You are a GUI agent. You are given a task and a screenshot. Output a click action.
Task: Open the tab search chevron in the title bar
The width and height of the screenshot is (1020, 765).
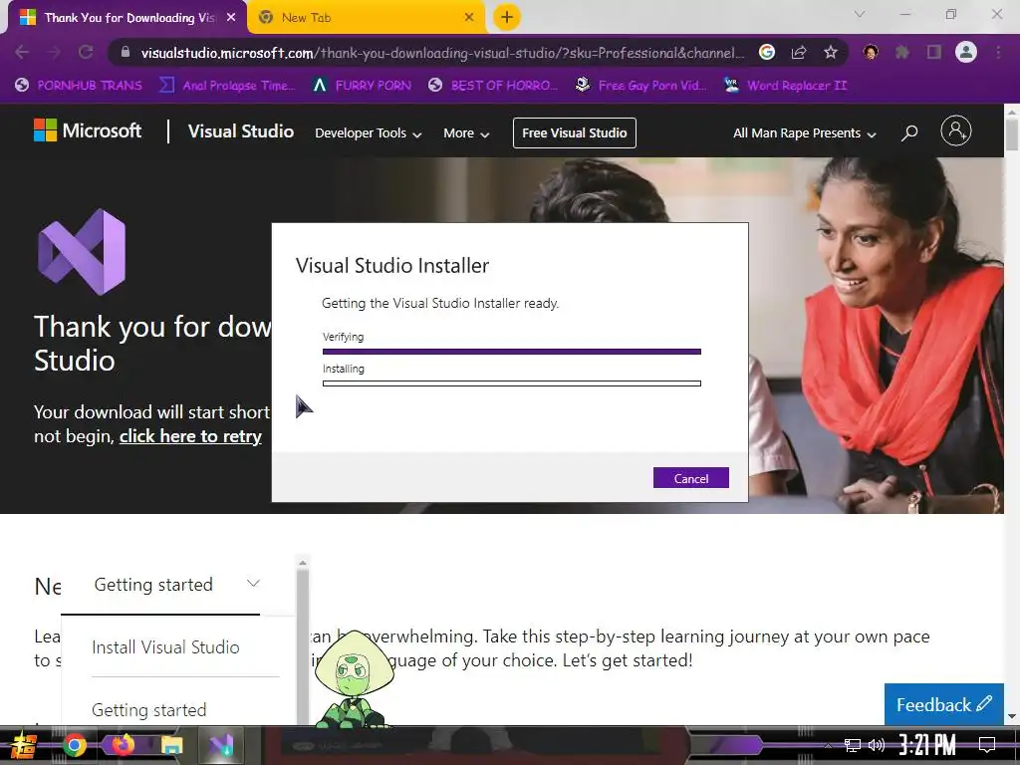860,14
